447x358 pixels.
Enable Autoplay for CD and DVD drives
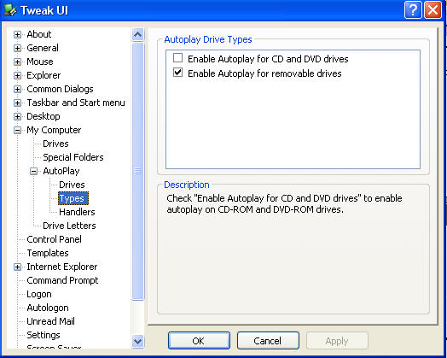[x=178, y=58]
